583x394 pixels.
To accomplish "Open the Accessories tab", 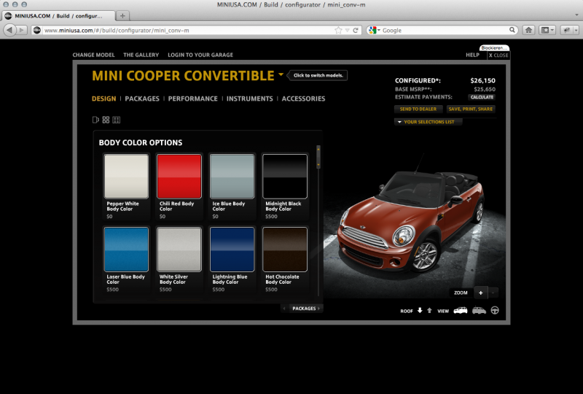I will pyautogui.click(x=303, y=98).
